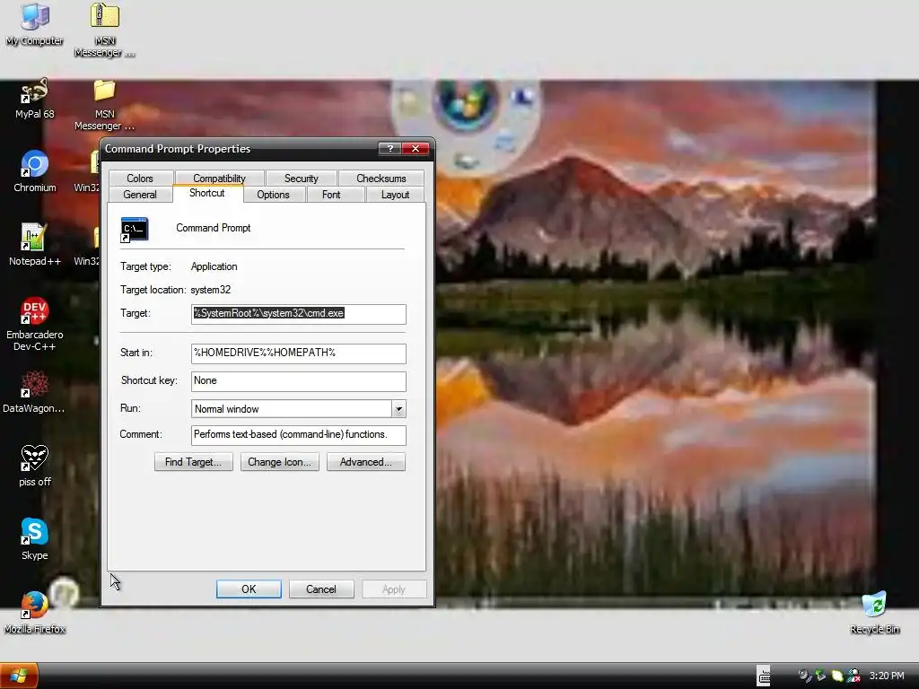Screen dimensions: 919x689
Task: Click the 'Application' target type text
Action: (214, 266)
